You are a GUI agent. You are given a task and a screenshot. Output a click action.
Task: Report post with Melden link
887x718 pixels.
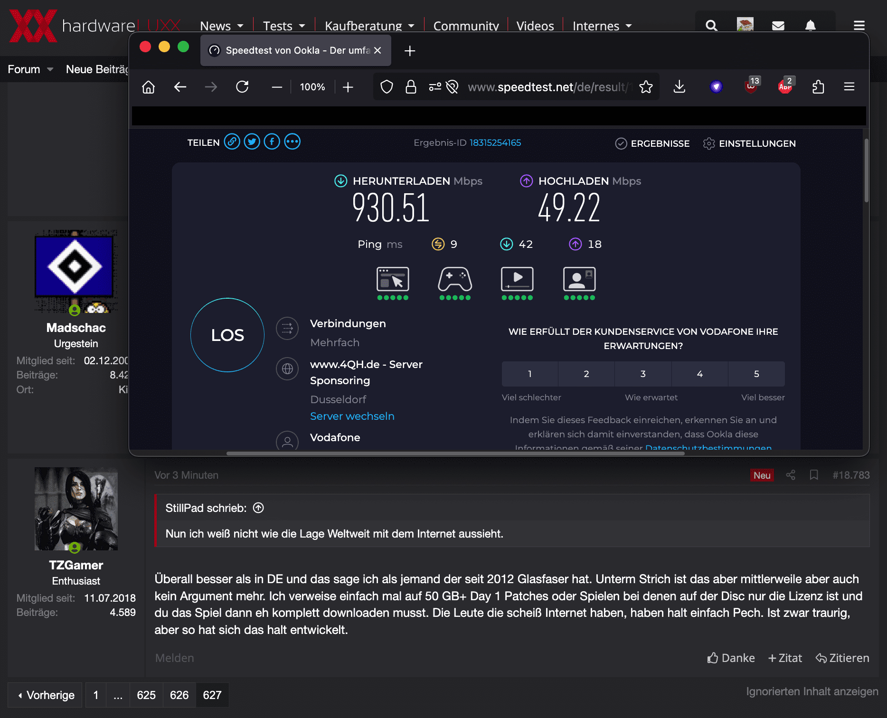[174, 658]
